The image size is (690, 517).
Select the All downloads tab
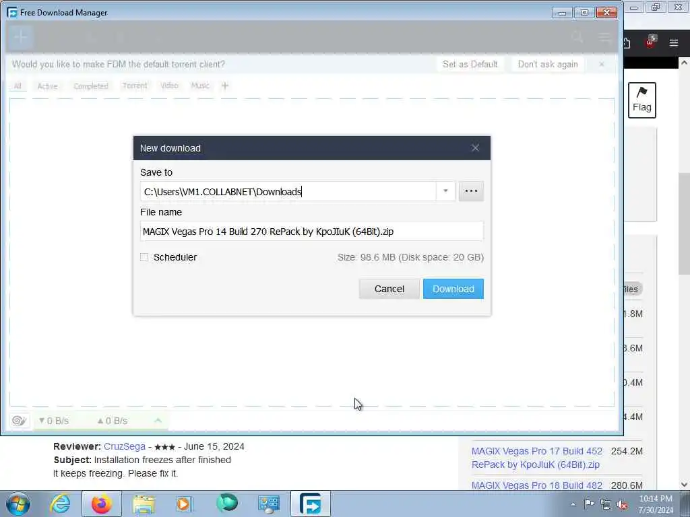tap(18, 85)
